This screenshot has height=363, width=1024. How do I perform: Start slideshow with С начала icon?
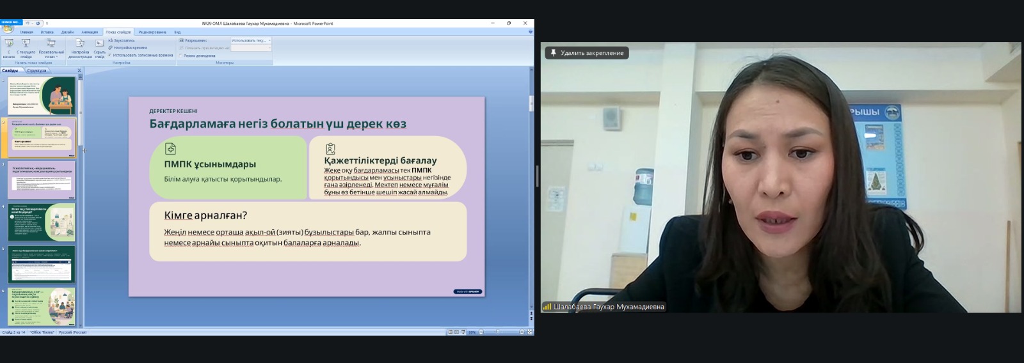pos(9,49)
